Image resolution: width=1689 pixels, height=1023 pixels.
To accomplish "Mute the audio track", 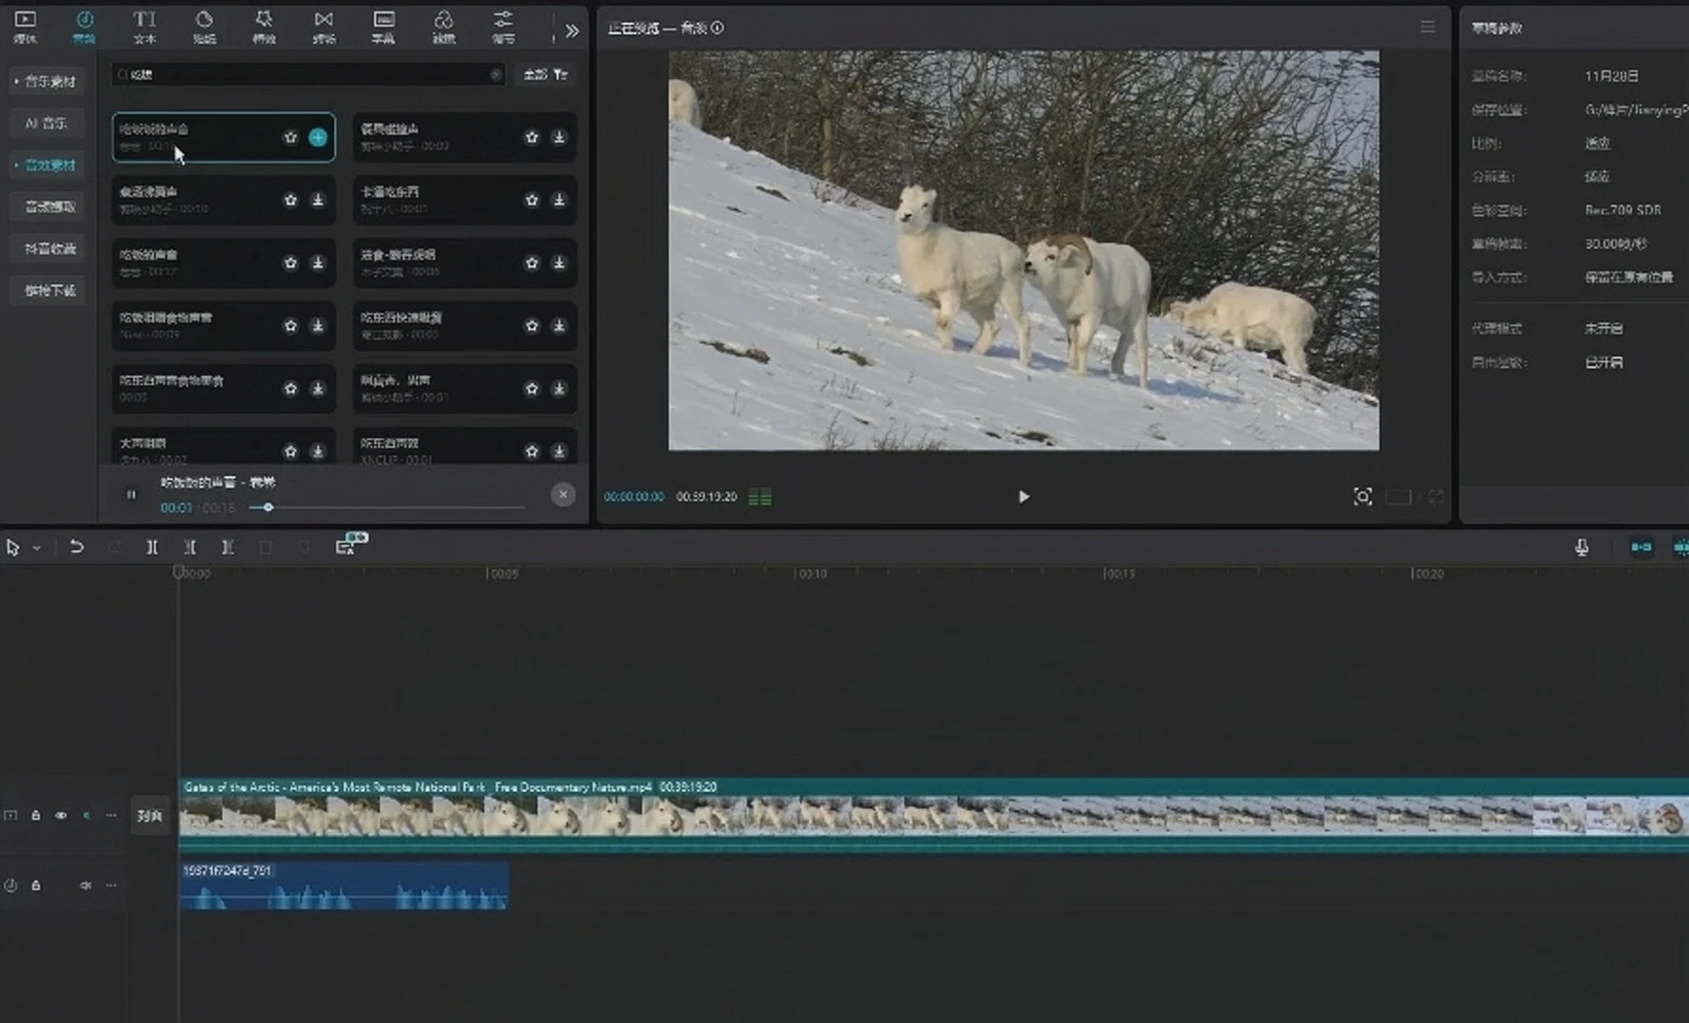I will click(86, 886).
